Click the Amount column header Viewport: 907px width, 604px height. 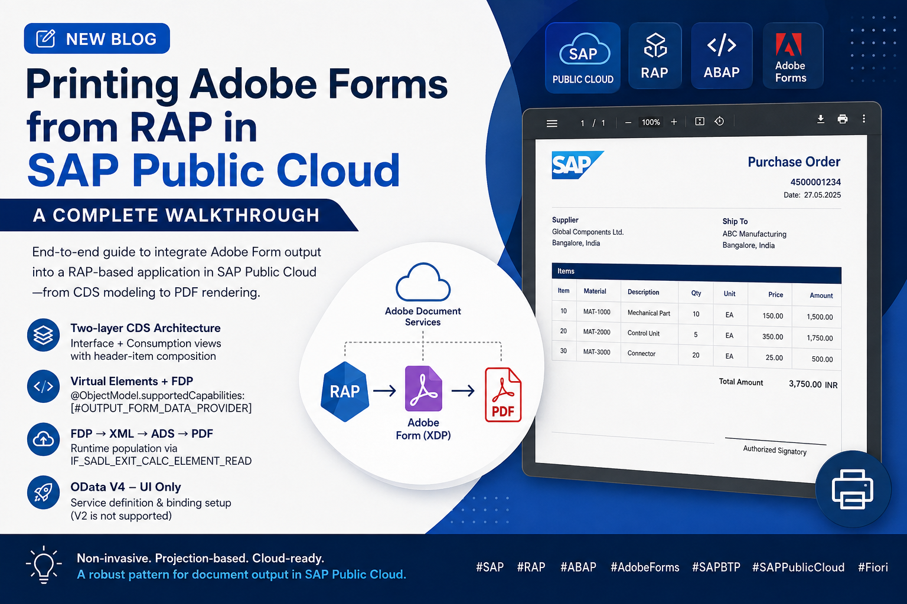point(821,296)
